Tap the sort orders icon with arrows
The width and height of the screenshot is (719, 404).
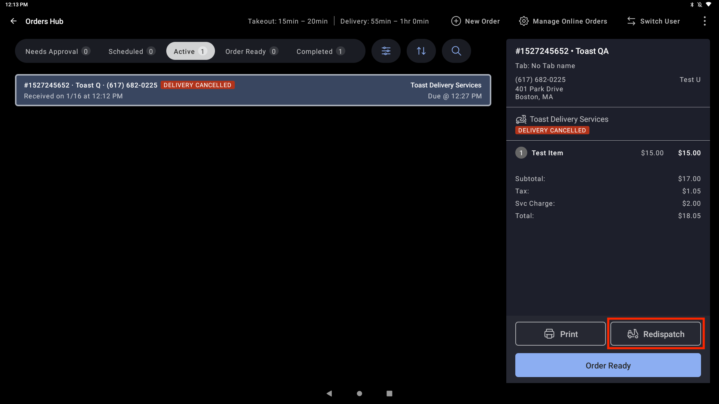(421, 51)
